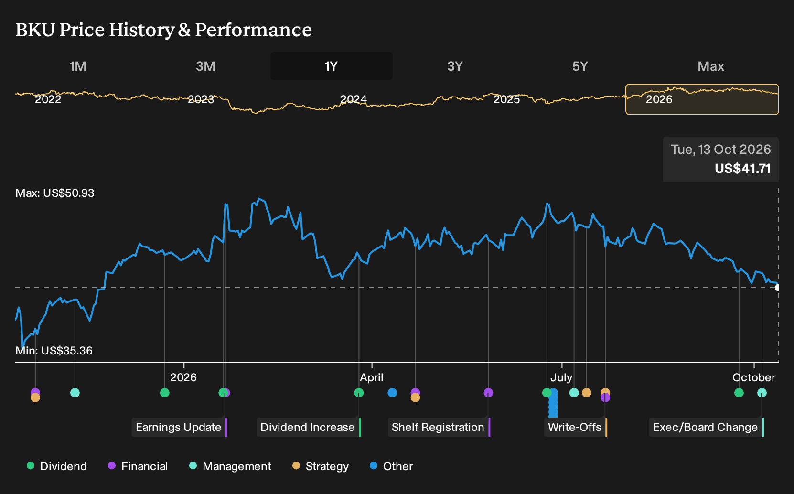Click the teal management marker right of July
This screenshot has height=494, width=794.
click(x=574, y=393)
